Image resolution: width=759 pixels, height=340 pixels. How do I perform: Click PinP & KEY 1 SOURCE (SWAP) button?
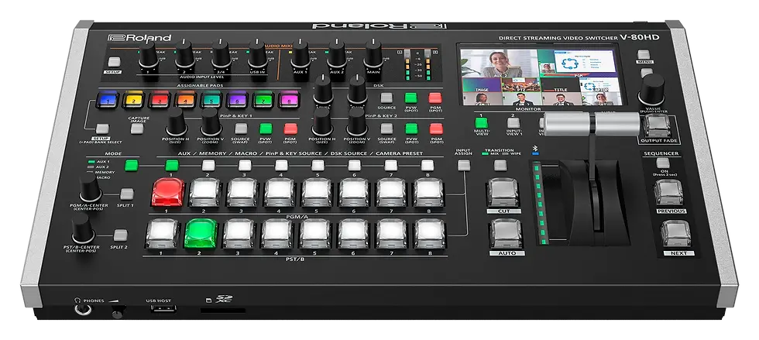pos(241,129)
